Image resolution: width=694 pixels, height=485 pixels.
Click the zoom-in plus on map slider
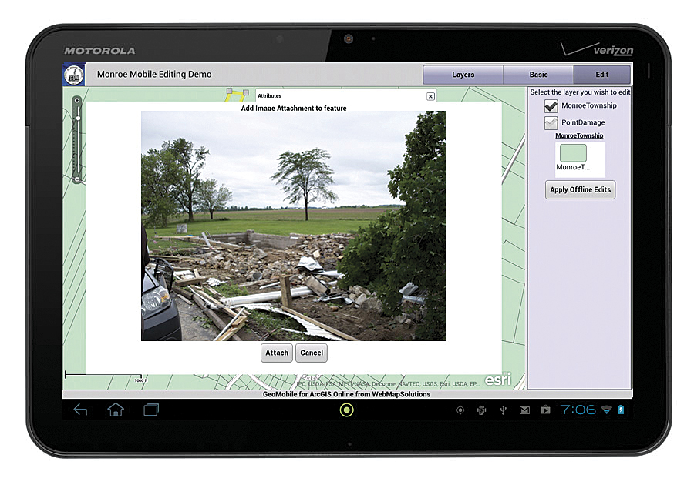[x=77, y=101]
